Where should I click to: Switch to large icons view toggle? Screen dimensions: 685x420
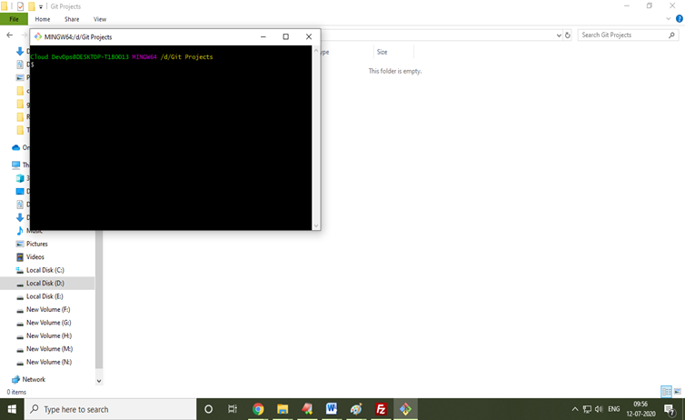676,392
